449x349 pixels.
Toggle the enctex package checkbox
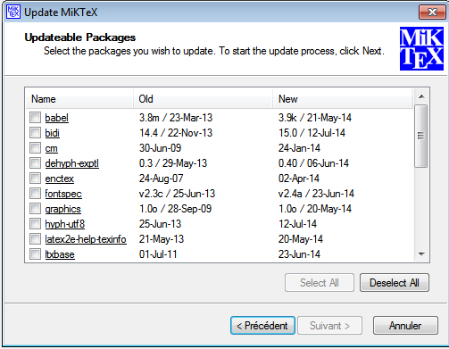coord(35,179)
